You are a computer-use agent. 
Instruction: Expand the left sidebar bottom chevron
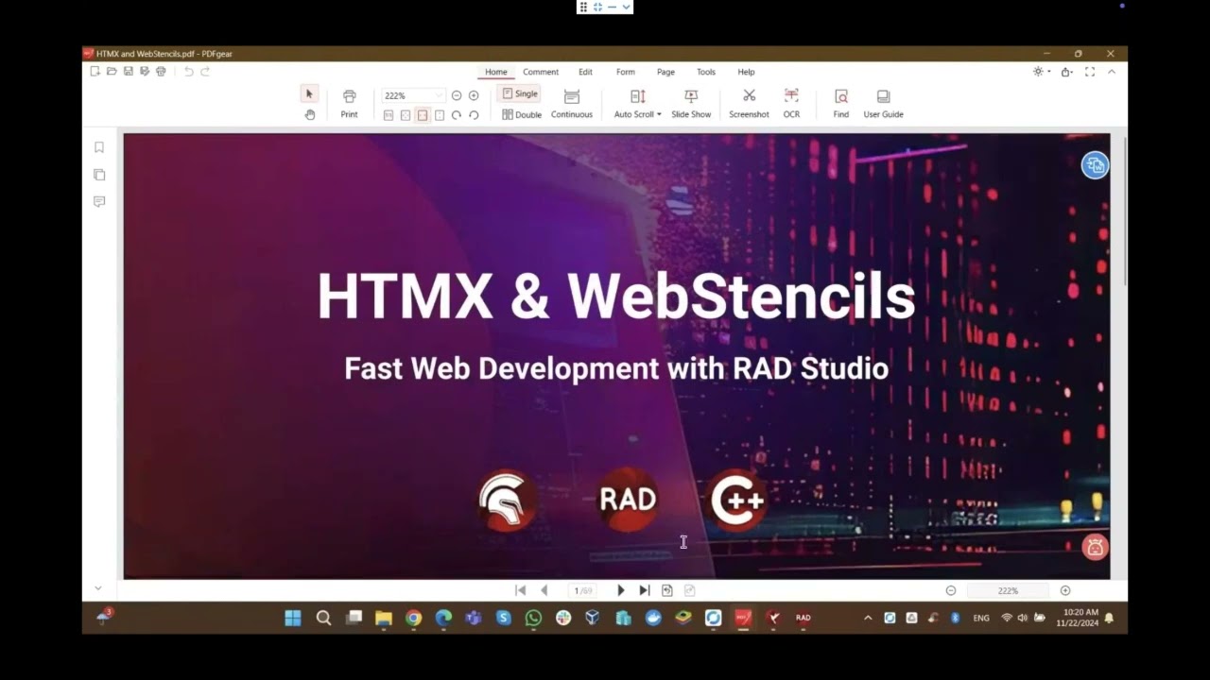(97, 588)
